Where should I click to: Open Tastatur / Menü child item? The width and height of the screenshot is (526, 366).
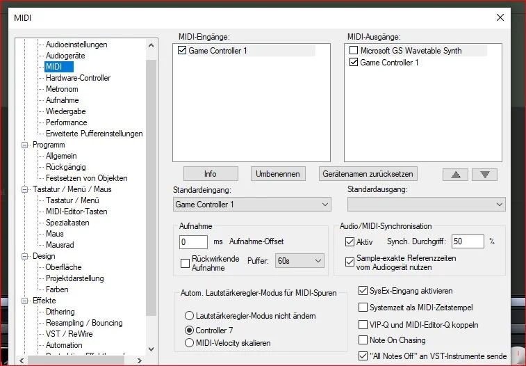72,200
